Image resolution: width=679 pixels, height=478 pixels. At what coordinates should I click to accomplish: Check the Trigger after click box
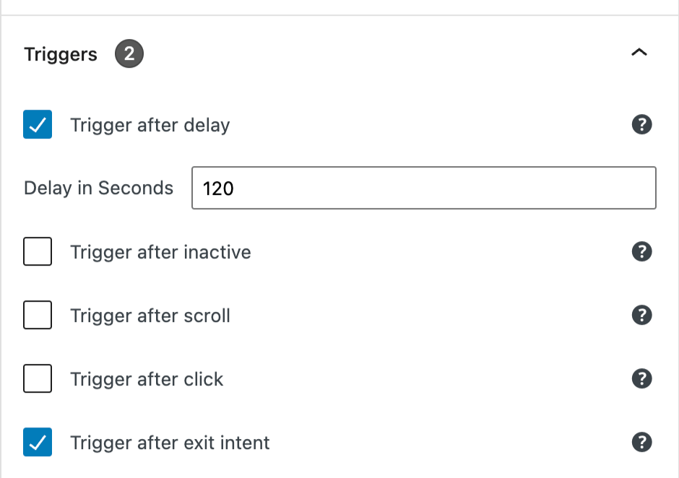point(38,379)
